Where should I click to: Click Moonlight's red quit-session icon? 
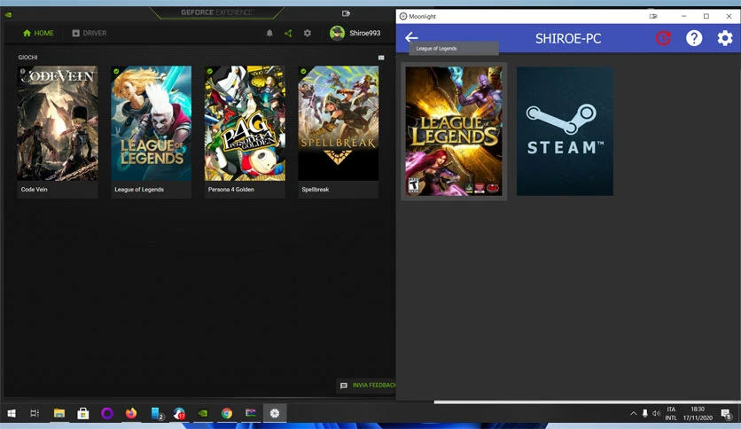[664, 38]
